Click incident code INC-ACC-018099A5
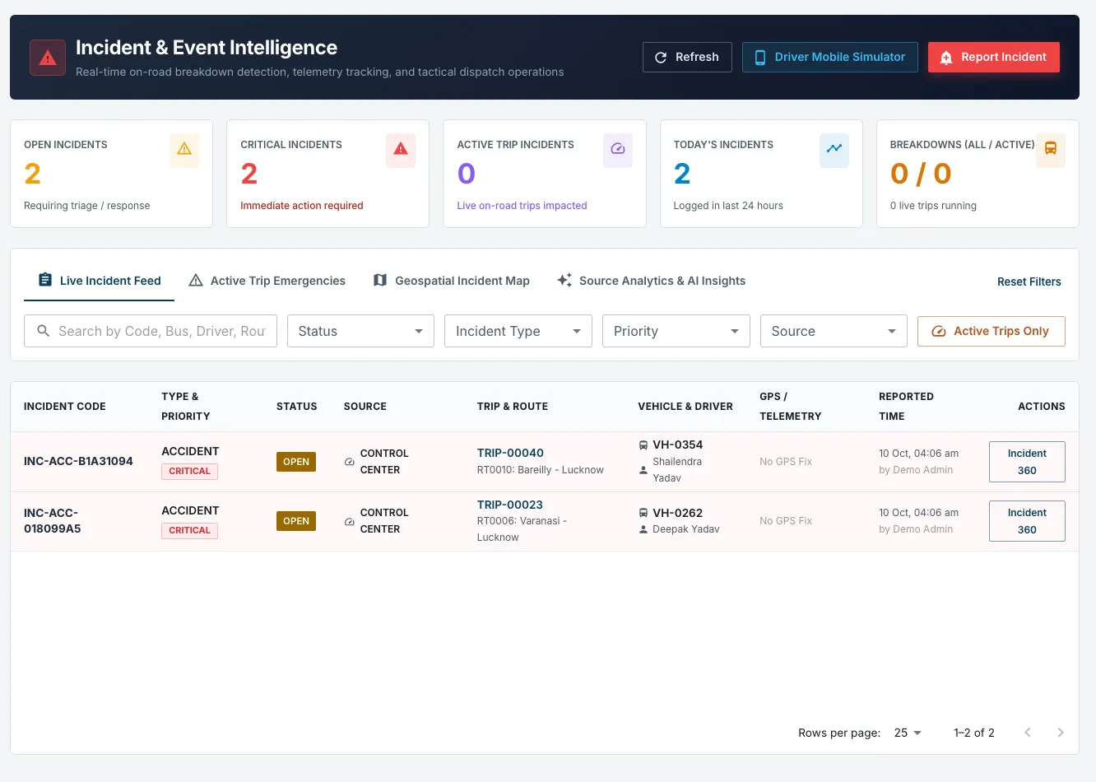Image resolution: width=1096 pixels, height=782 pixels. pyautogui.click(x=53, y=521)
